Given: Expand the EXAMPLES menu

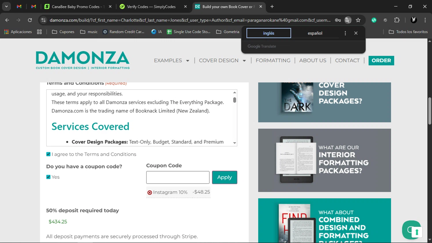Looking at the screenshot, I should 172,61.
